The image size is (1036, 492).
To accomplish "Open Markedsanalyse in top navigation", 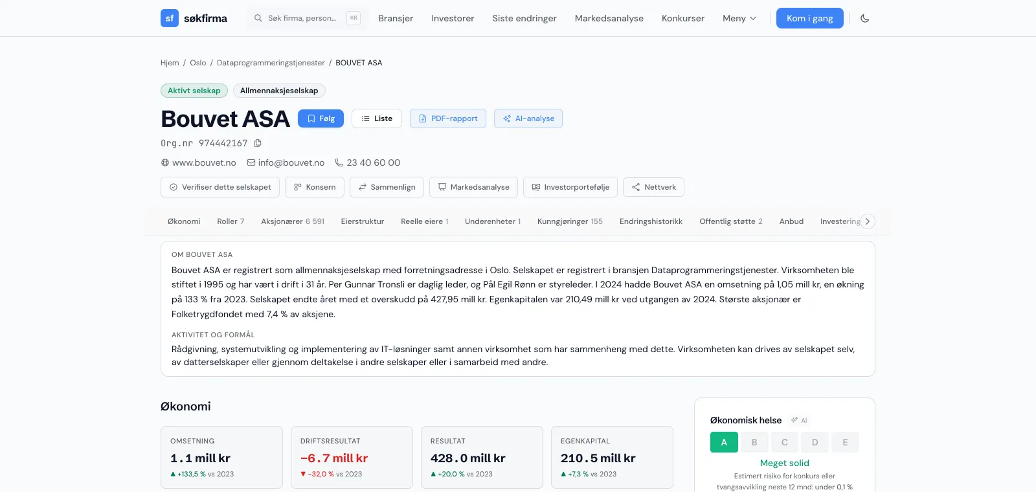I will click(609, 18).
